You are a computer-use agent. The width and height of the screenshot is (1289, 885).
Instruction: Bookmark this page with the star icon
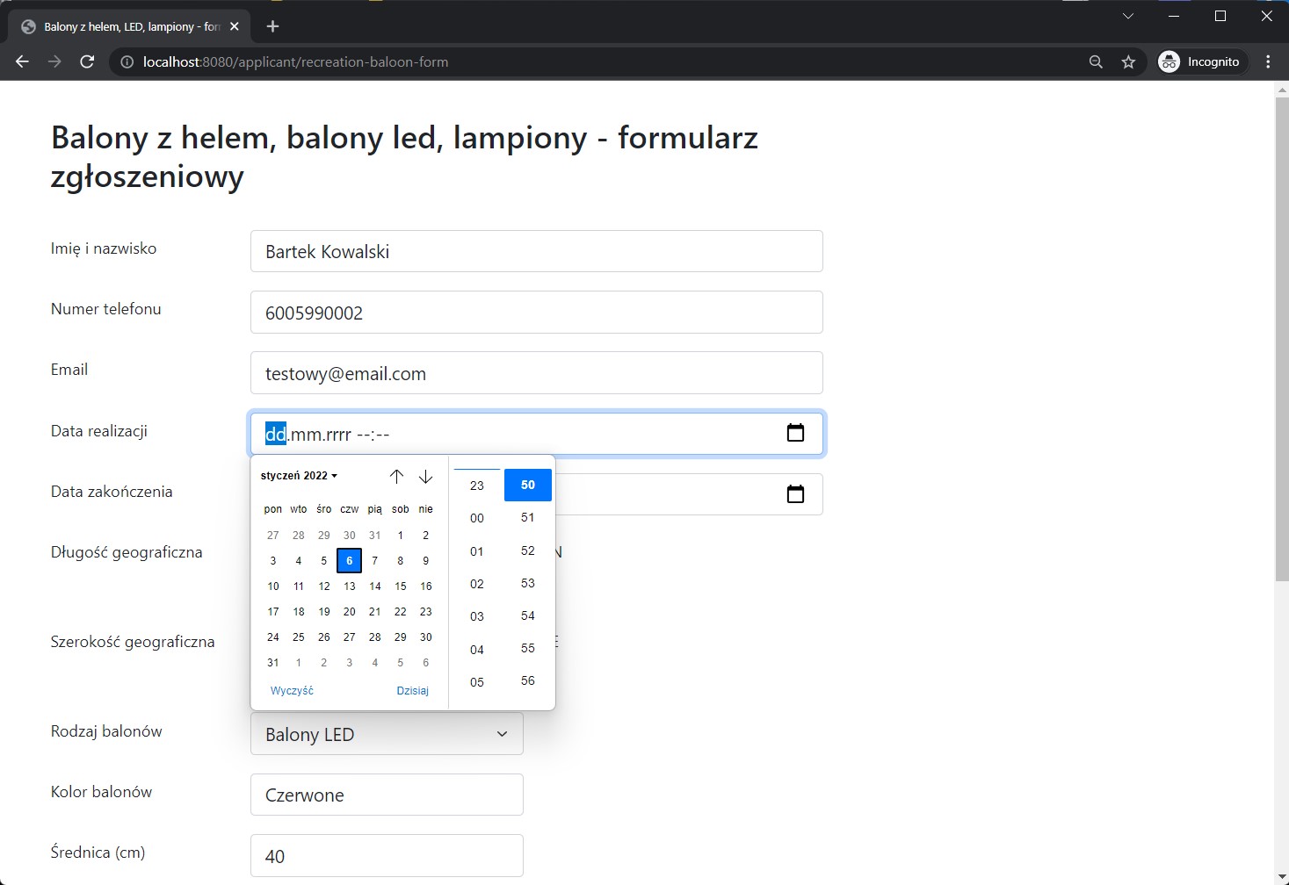click(1129, 61)
